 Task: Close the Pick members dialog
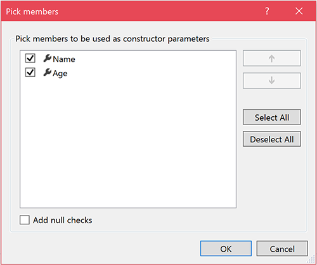click(x=299, y=11)
